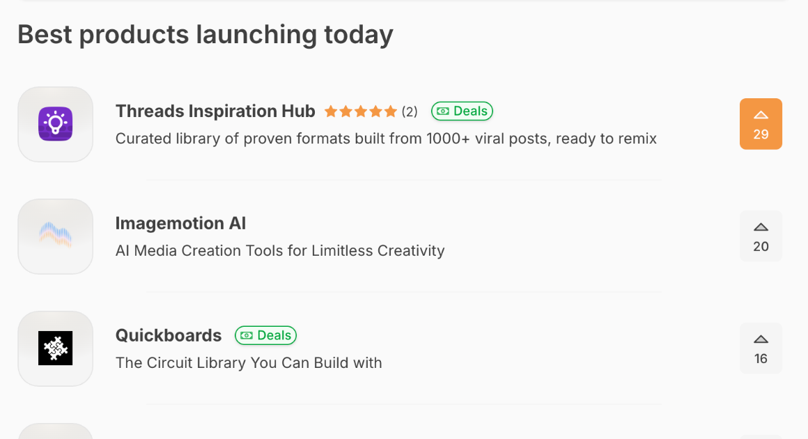Upvote the Quickboards product

point(761,348)
